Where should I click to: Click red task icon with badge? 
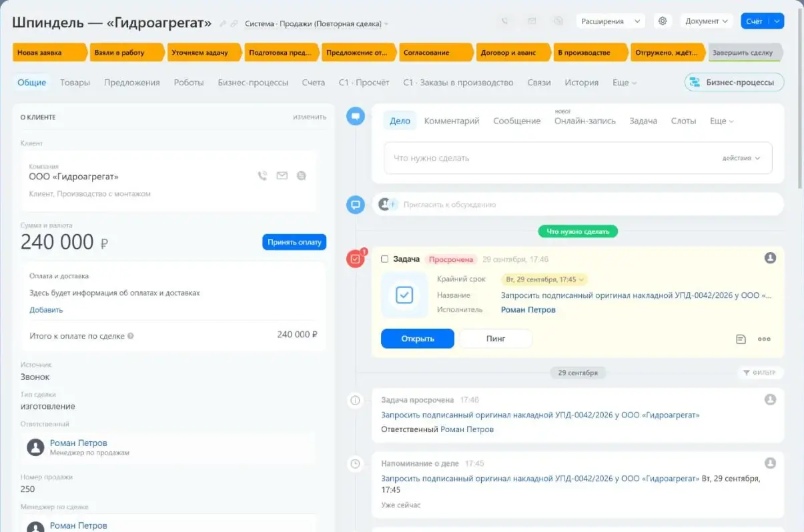[356, 259]
